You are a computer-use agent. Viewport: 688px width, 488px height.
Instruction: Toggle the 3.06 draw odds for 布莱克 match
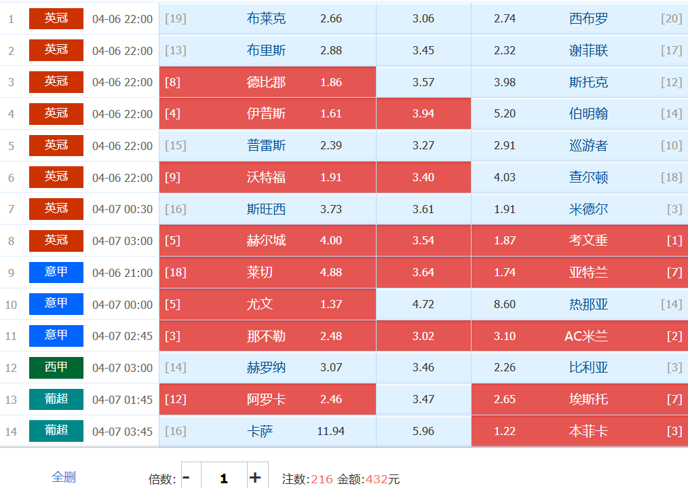click(x=423, y=18)
